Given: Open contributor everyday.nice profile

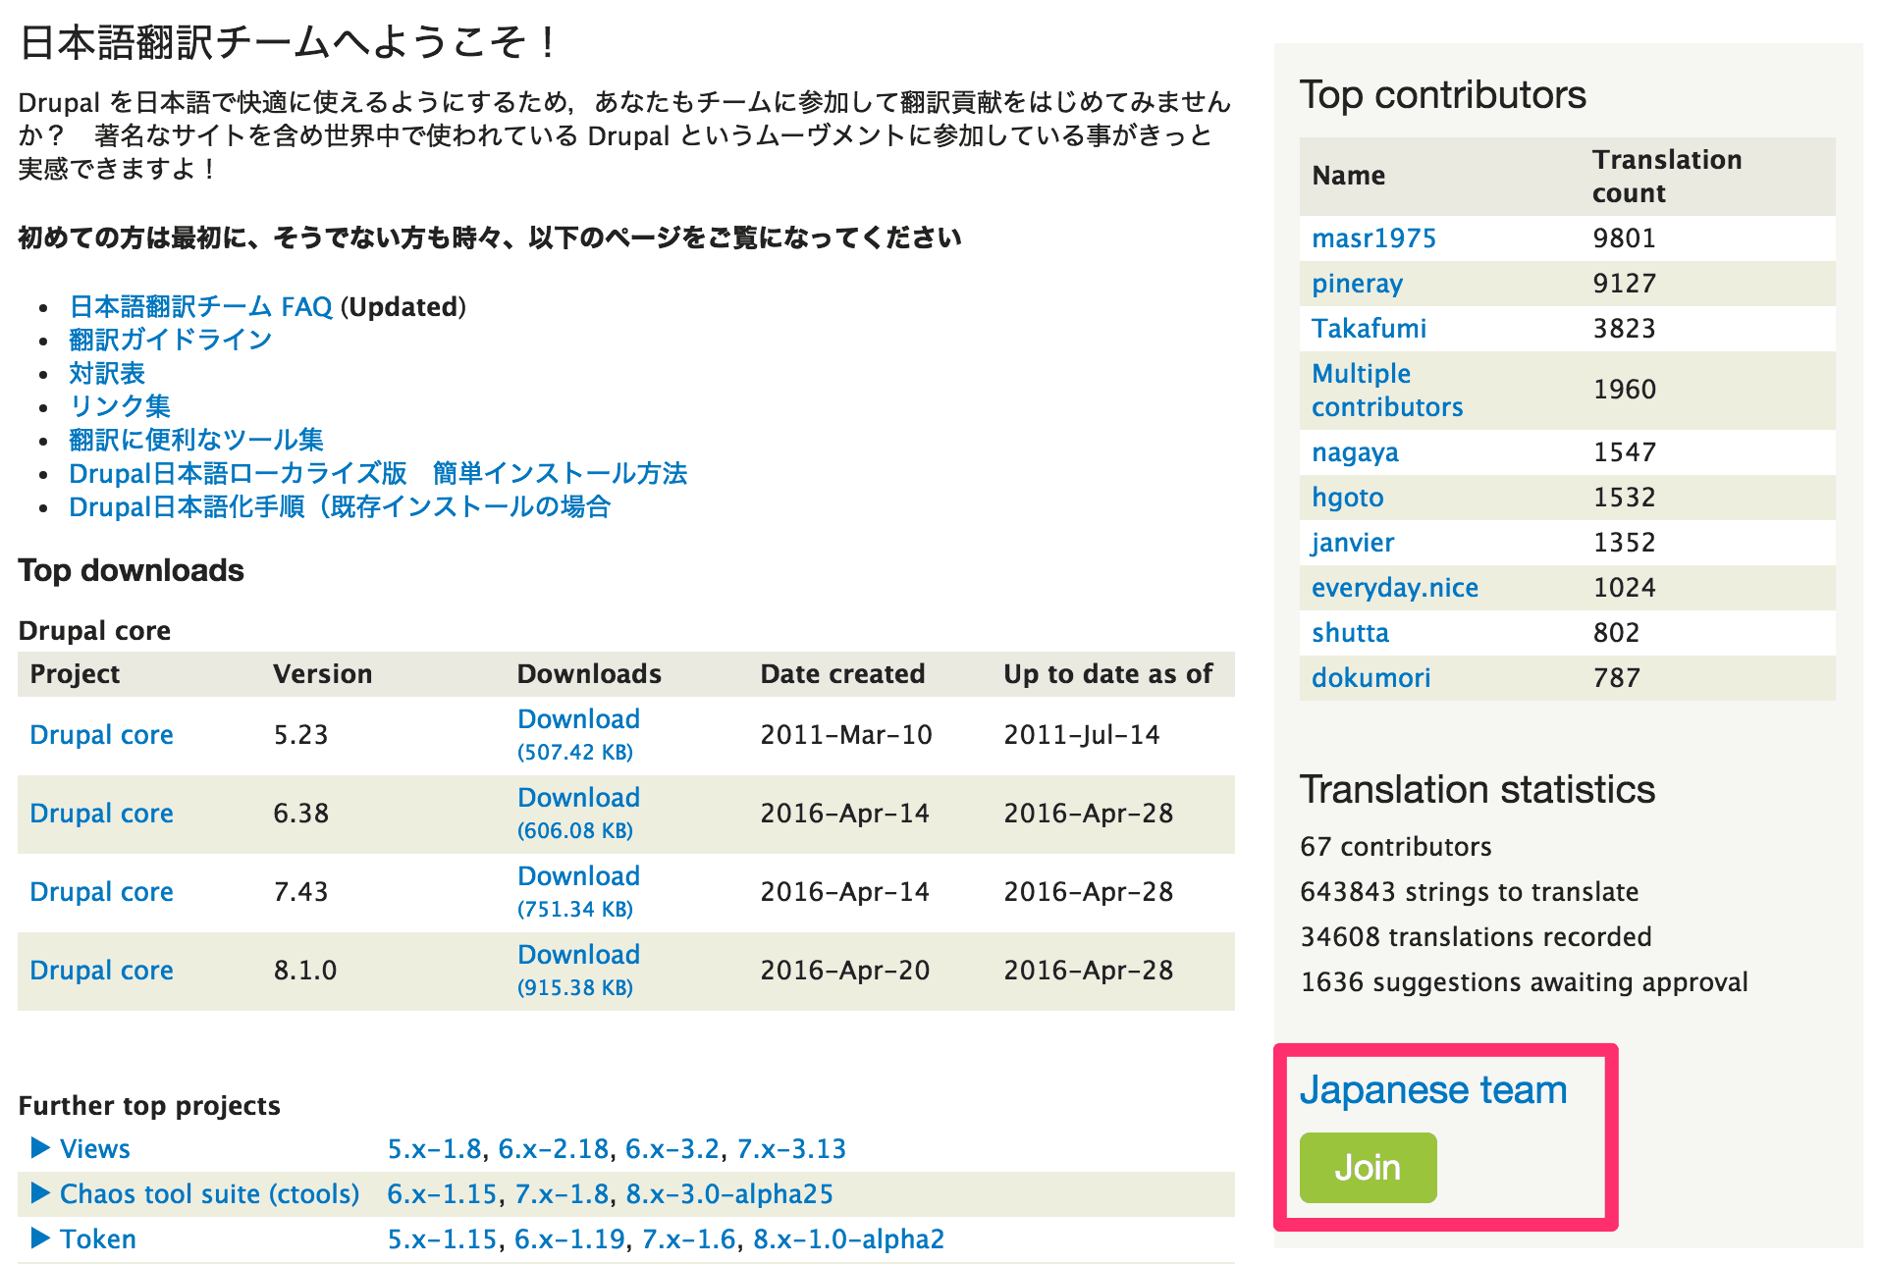Looking at the screenshot, I should tap(1395, 587).
